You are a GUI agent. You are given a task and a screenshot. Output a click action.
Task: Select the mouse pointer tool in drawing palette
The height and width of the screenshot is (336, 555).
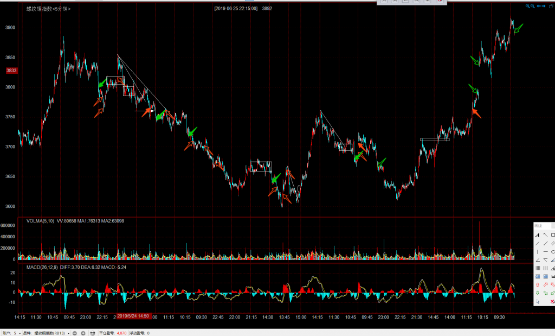click(x=537, y=301)
